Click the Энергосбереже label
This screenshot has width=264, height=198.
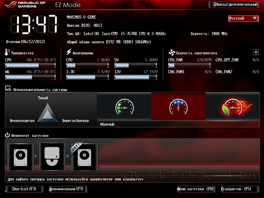pos(75,121)
